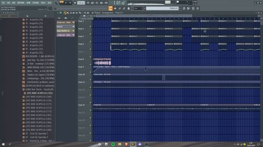
Task: Select the playlist Select tool
Action: 82,13
